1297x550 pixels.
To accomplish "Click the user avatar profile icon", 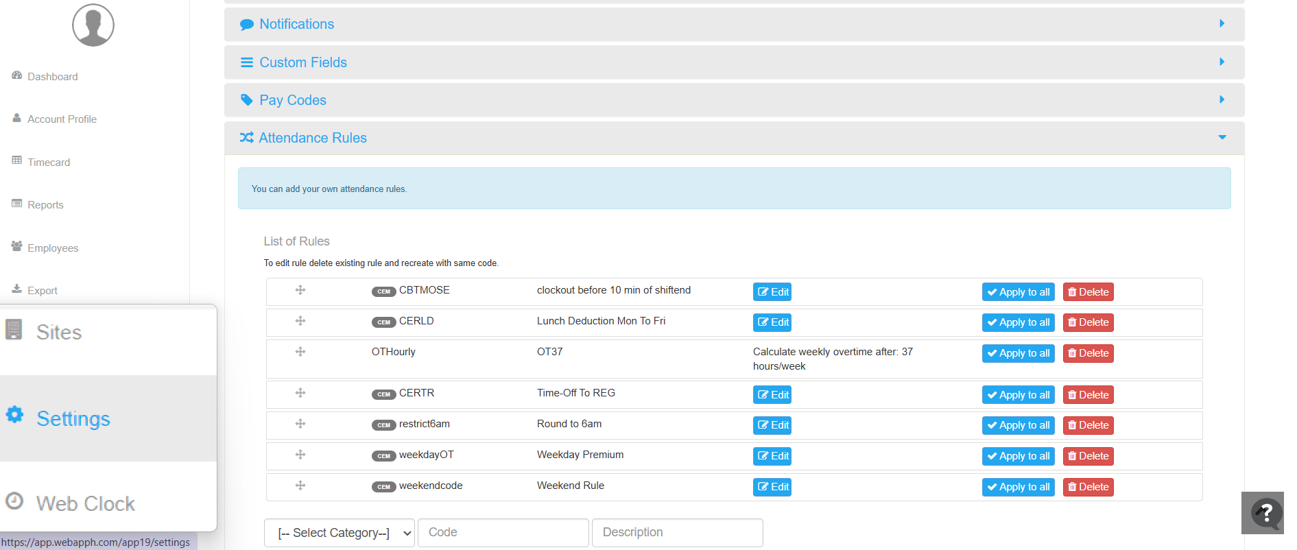I will point(93,25).
